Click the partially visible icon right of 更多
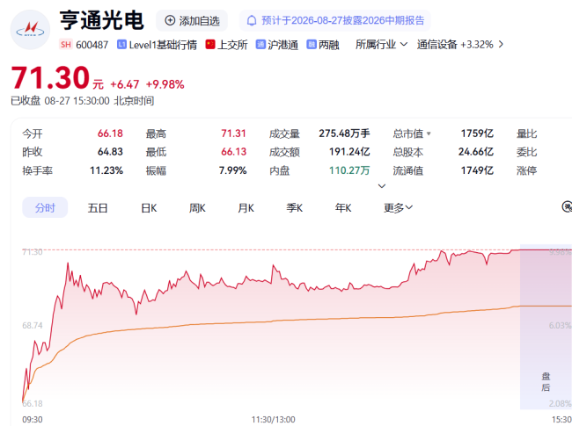Screen dimensions: 572x426 pos(567,206)
